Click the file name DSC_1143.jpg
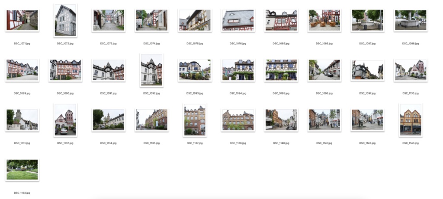This screenshot has width=443, height=199. coord(411,143)
